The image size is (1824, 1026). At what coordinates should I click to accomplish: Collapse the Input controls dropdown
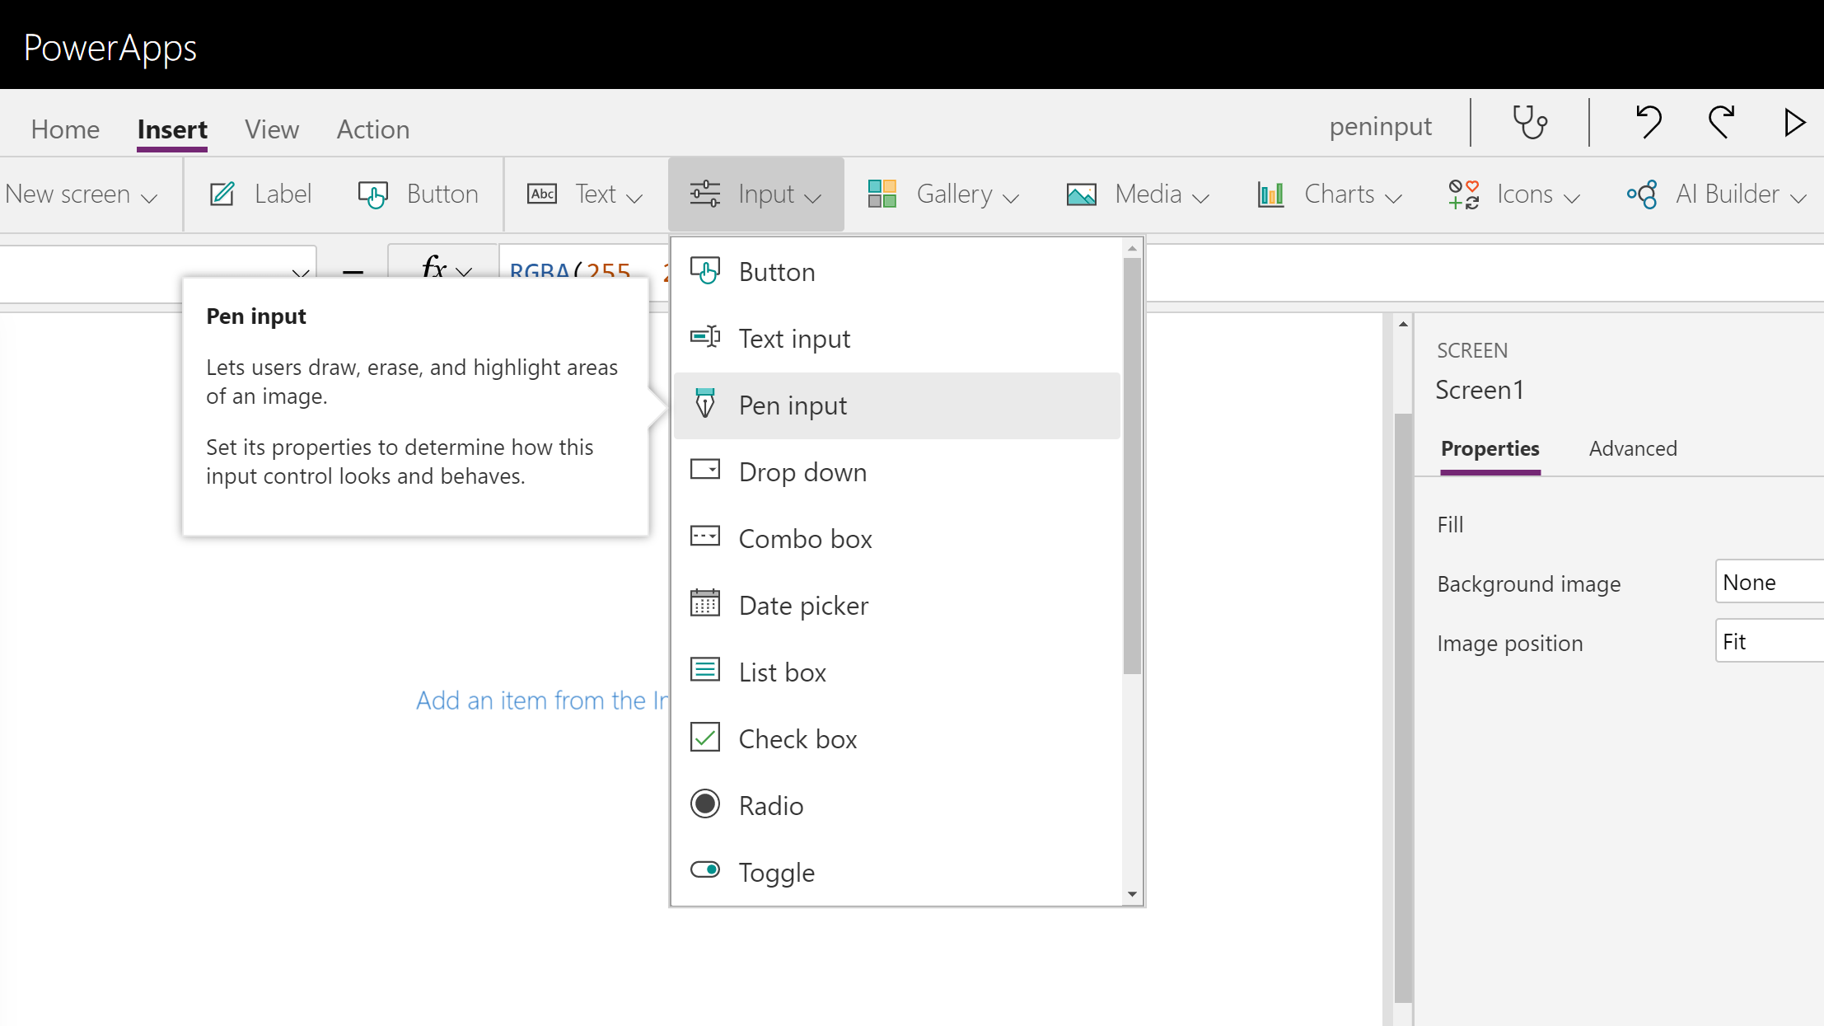(755, 194)
